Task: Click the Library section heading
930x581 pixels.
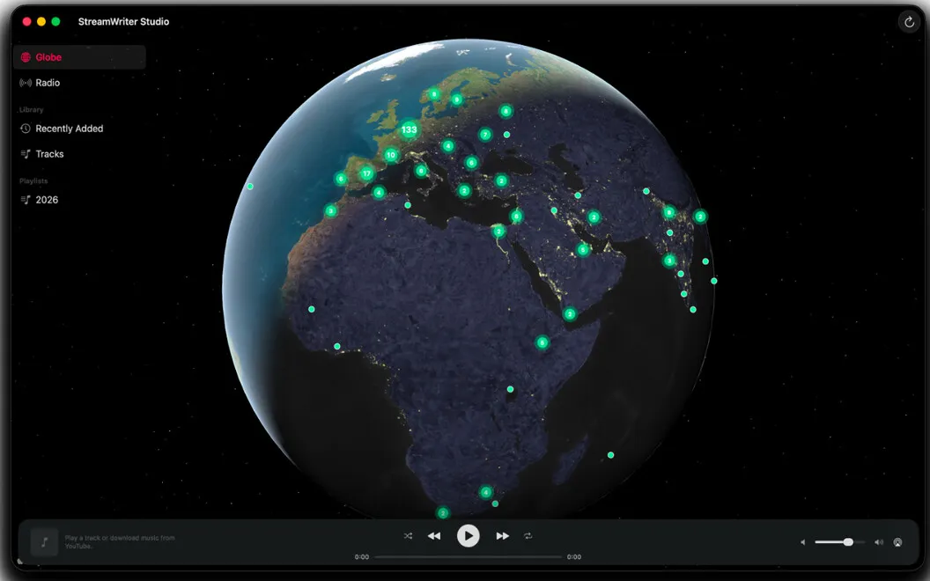Action: click(31, 110)
